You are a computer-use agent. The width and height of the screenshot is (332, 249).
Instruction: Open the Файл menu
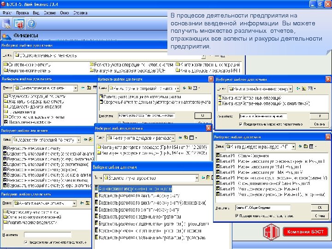click(7, 13)
